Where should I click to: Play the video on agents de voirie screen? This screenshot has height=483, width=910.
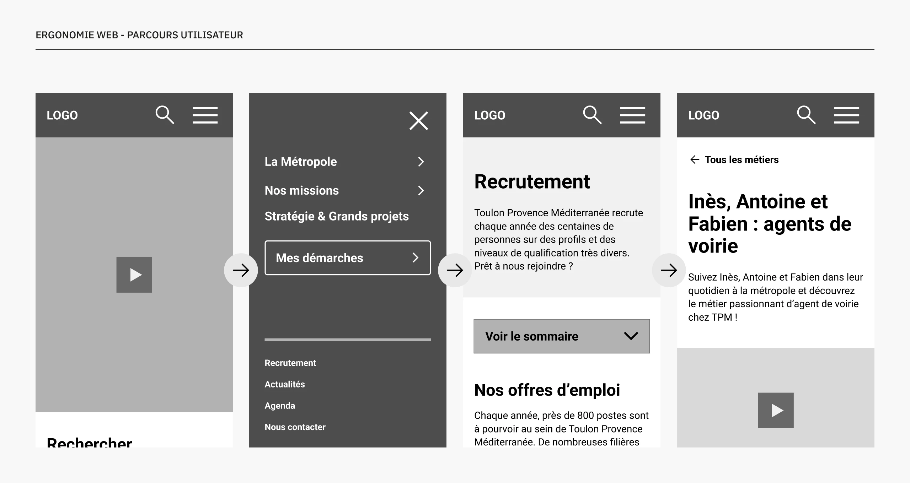[x=776, y=411]
